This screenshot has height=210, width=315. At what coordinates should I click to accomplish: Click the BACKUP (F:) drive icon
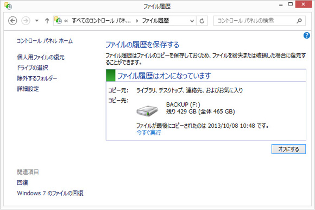tap(147, 110)
